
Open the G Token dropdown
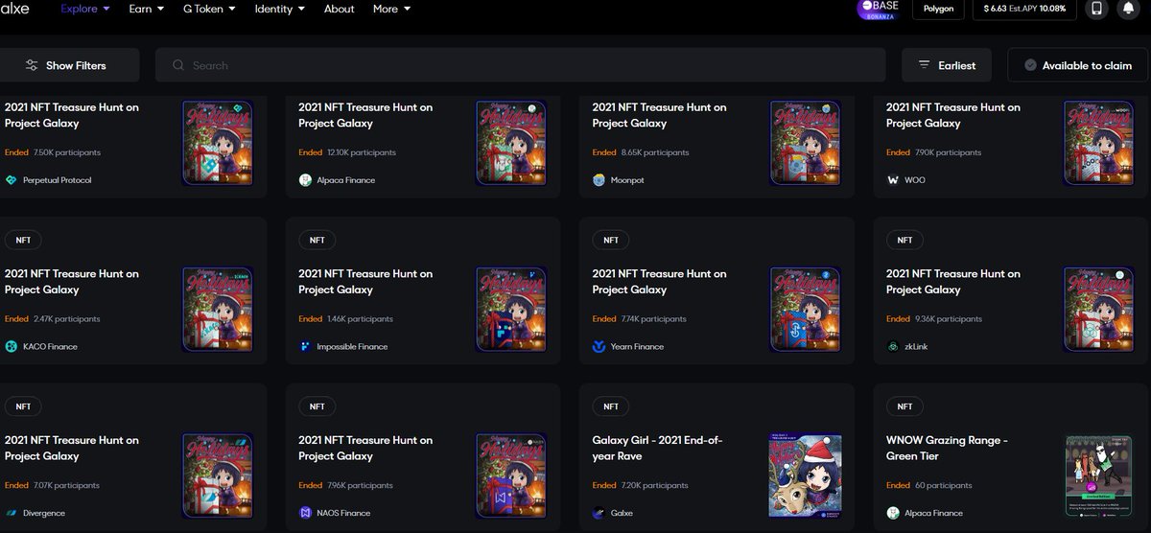(x=209, y=9)
